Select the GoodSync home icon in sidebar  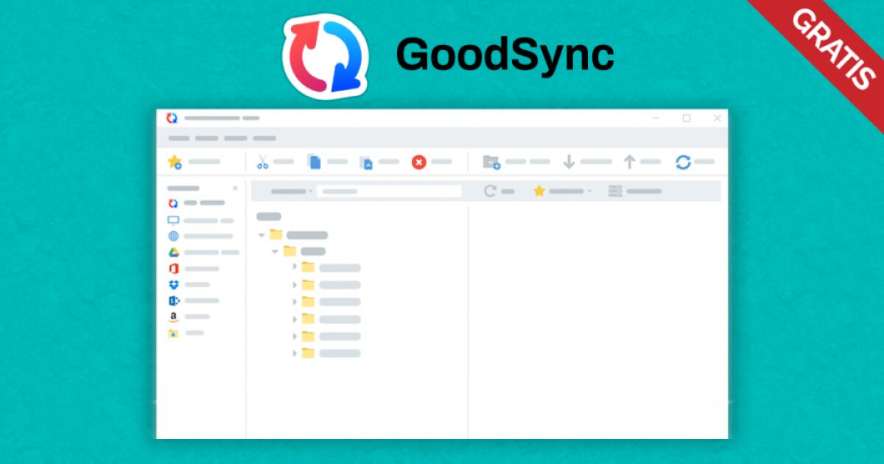(x=172, y=204)
